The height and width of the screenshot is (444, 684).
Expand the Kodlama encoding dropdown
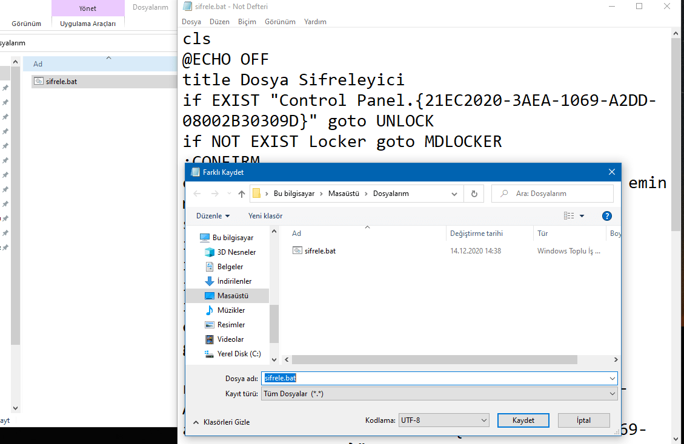[x=443, y=420]
